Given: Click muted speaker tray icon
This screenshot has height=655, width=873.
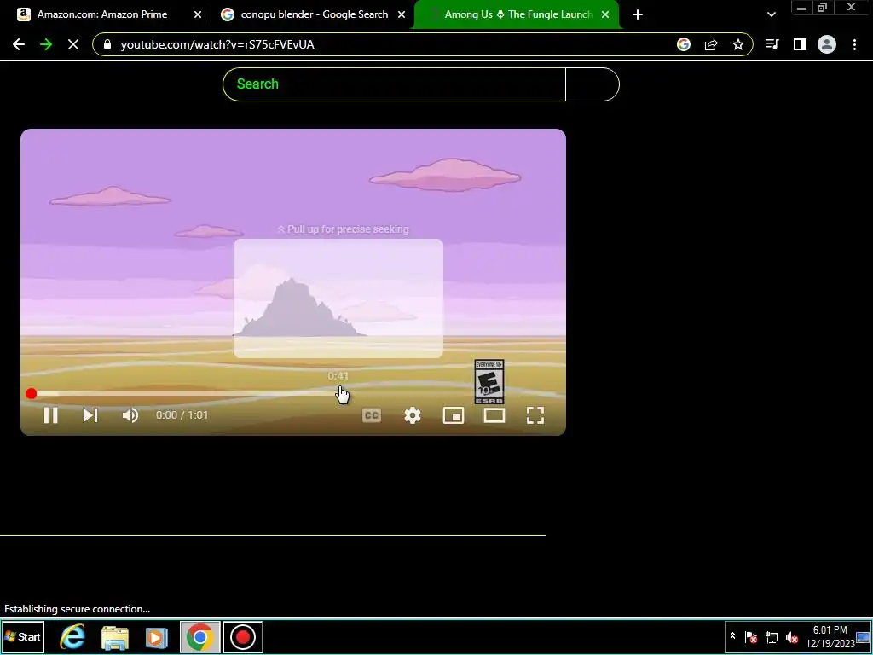Looking at the screenshot, I should click(x=791, y=636).
